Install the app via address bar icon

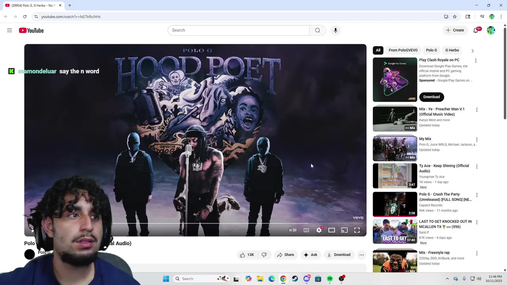(446, 17)
